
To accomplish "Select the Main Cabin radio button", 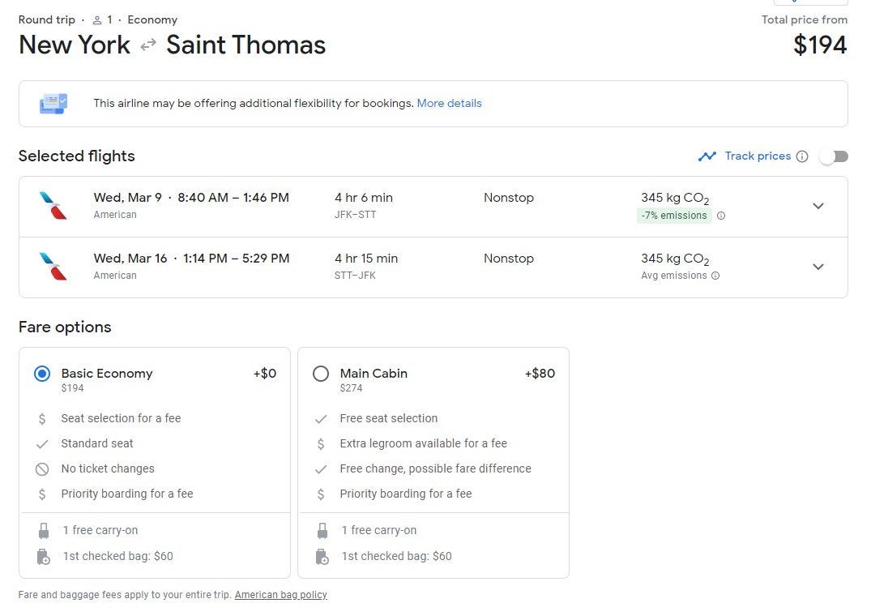I will click(x=321, y=374).
